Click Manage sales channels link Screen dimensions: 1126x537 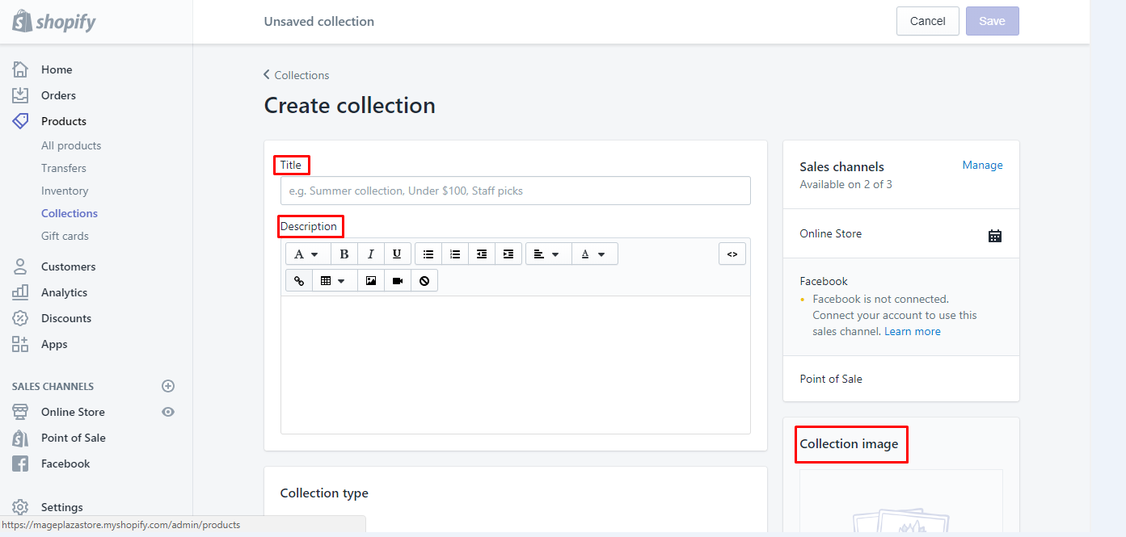click(982, 165)
